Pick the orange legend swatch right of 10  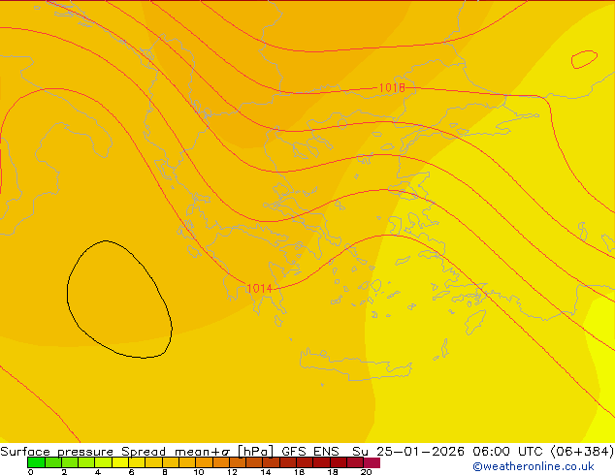point(205,462)
